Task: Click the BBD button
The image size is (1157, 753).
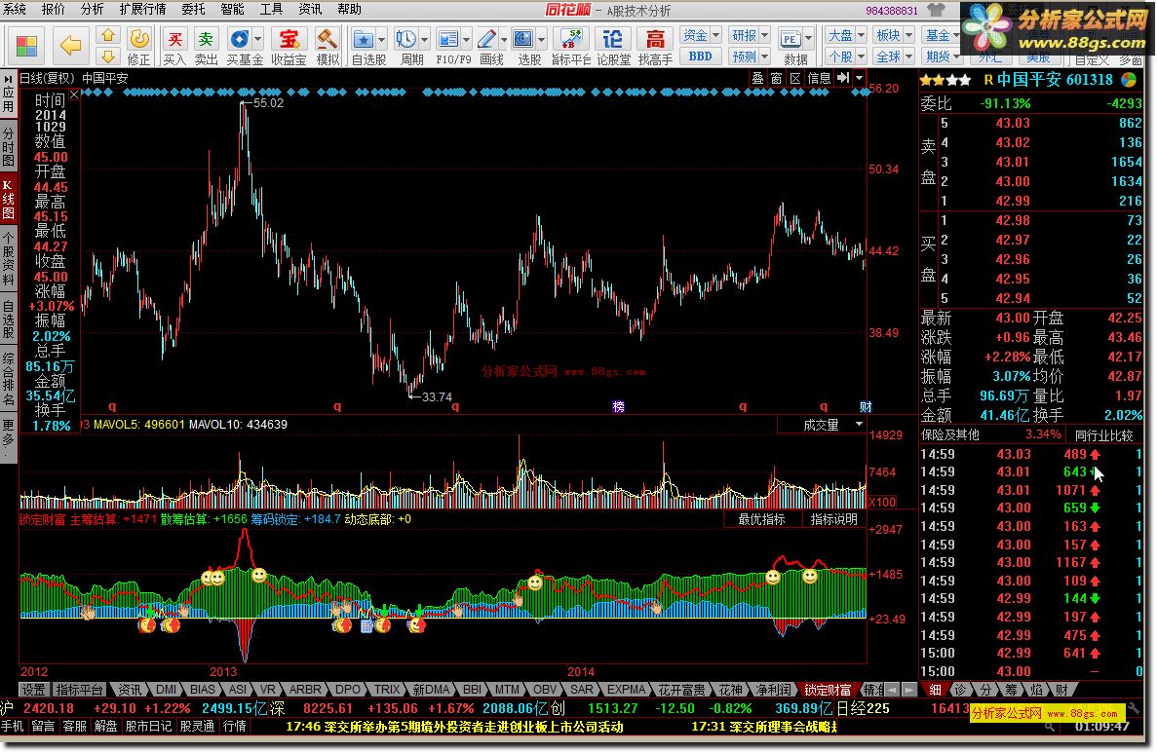Action: tap(700, 56)
